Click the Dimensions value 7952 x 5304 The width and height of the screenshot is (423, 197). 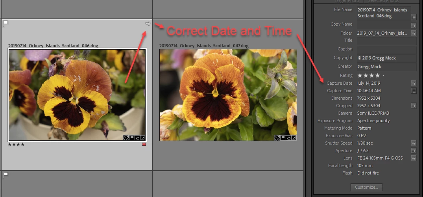[369, 98]
